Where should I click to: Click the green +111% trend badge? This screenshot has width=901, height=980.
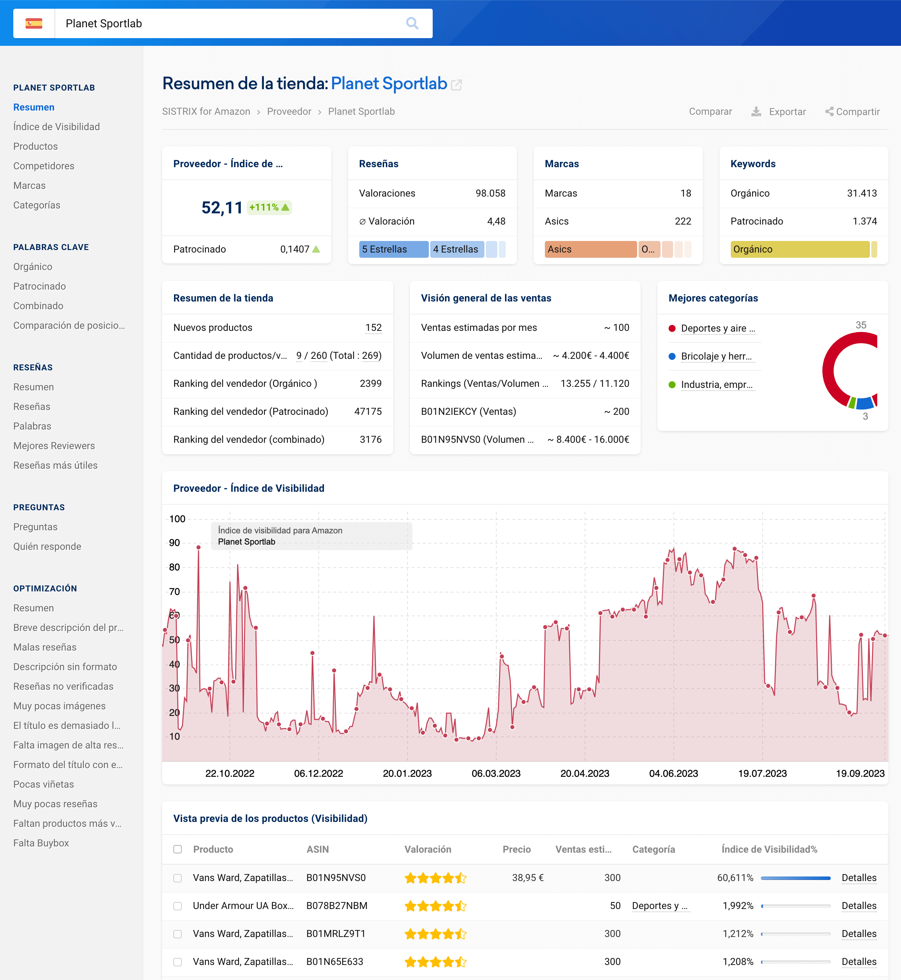pyautogui.click(x=269, y=207)
